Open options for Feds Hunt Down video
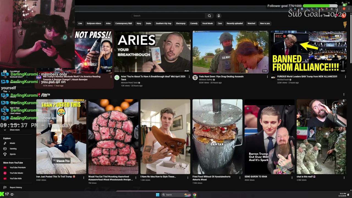Screen dimensions: 352x198 [x=267, y=77]
